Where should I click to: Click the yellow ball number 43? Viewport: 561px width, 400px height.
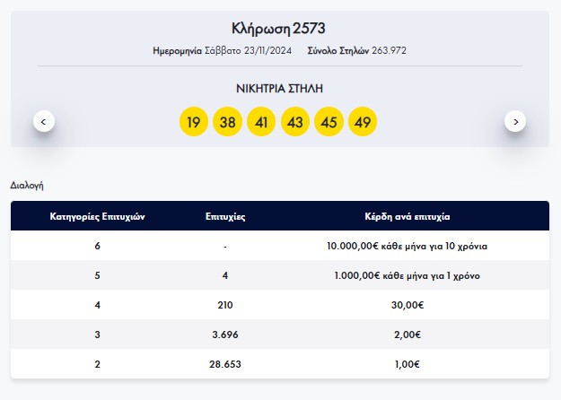[x=295, y=122]
